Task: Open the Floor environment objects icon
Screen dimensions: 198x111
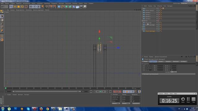Action: click(x=78, y=6)
